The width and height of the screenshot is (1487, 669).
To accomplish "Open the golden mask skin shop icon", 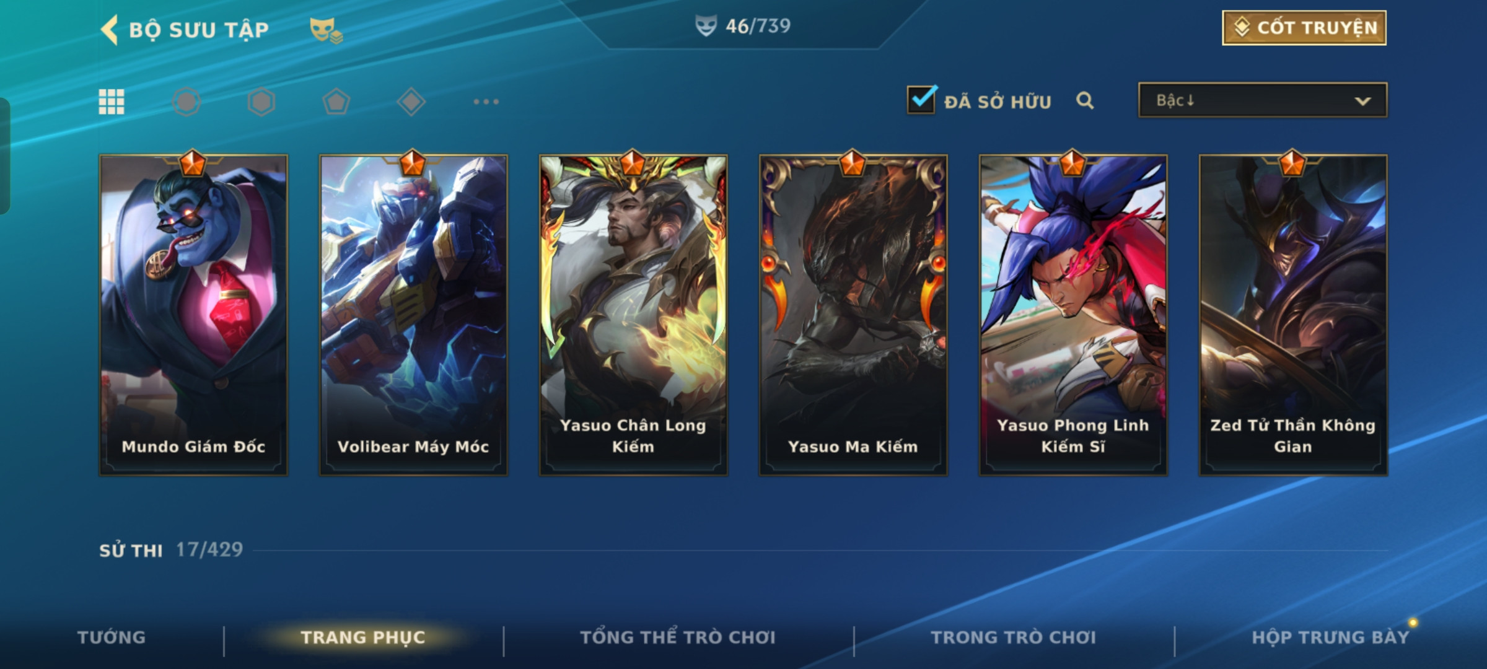I will point(326,30).
